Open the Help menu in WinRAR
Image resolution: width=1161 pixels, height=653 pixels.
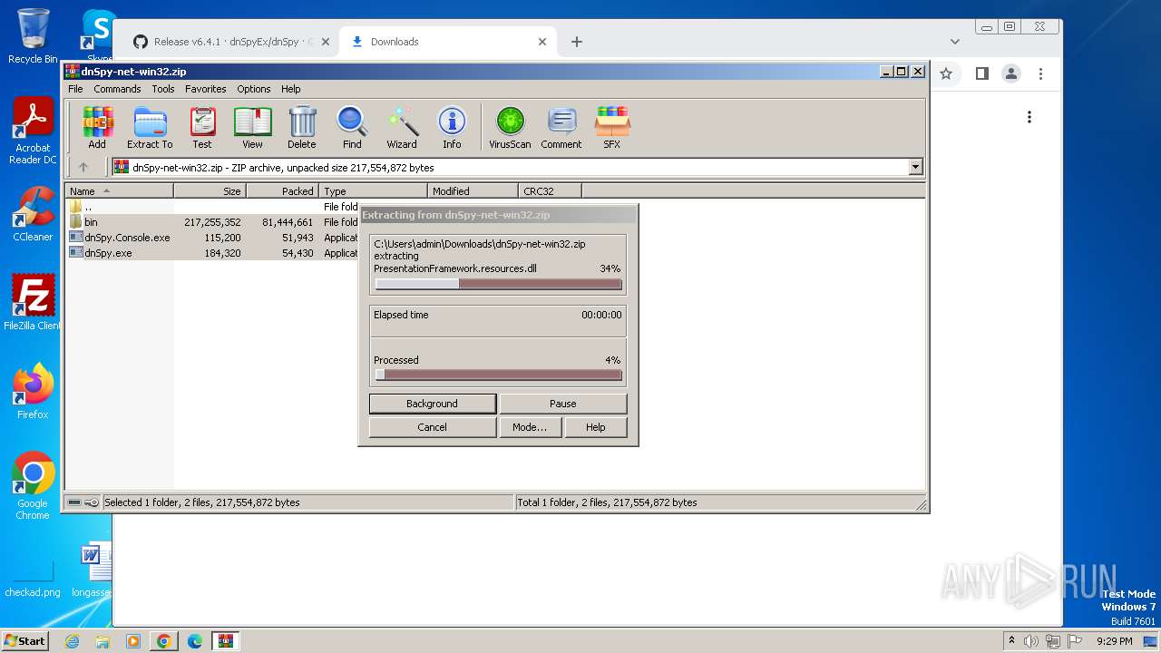click(x=290, y=89)
